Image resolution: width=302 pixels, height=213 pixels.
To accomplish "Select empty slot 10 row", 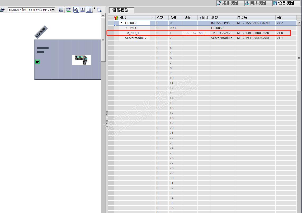I will 202,78.
